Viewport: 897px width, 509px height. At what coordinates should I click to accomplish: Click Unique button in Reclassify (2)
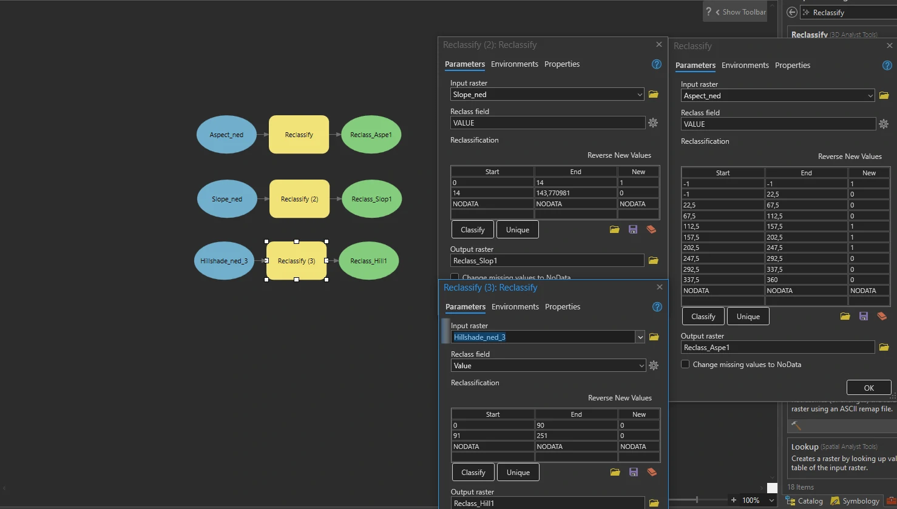click(x=517, y=229)
